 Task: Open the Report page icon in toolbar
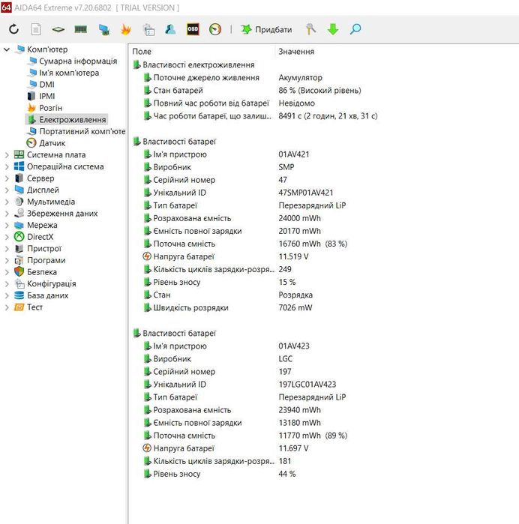tap(36, 29)
